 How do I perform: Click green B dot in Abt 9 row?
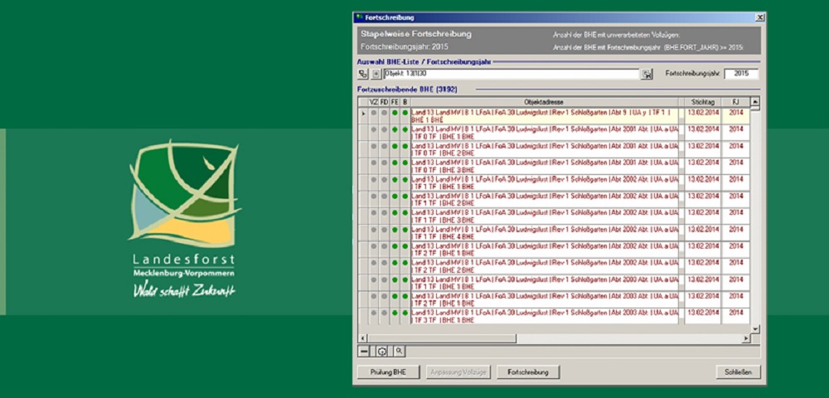point(405,113)
